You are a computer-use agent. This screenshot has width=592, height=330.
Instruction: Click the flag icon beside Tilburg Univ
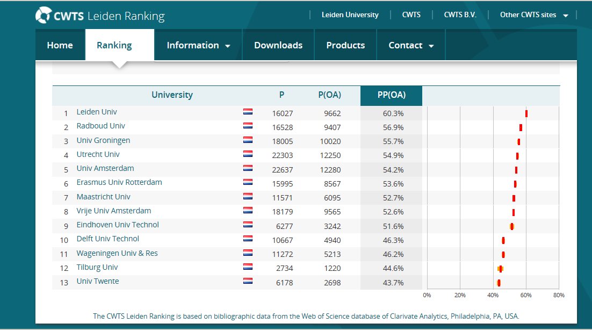pos(248,267)
